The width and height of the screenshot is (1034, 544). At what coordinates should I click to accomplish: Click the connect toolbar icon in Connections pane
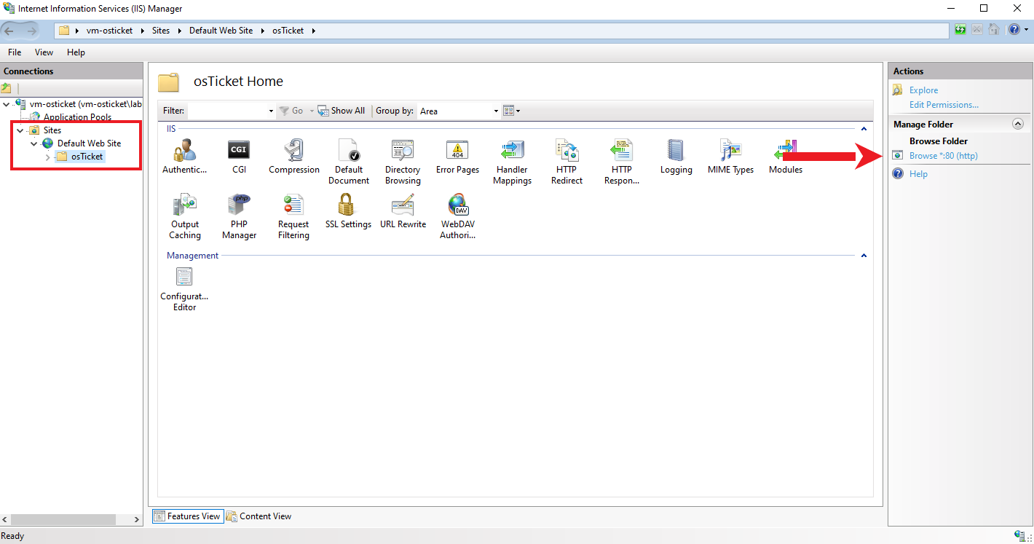[x=7, y=88]
